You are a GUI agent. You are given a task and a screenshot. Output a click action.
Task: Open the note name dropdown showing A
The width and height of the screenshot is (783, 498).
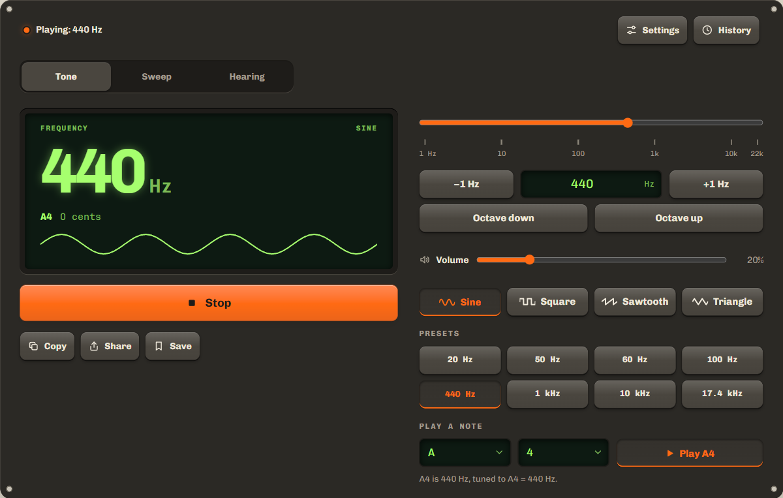point(465,452)
